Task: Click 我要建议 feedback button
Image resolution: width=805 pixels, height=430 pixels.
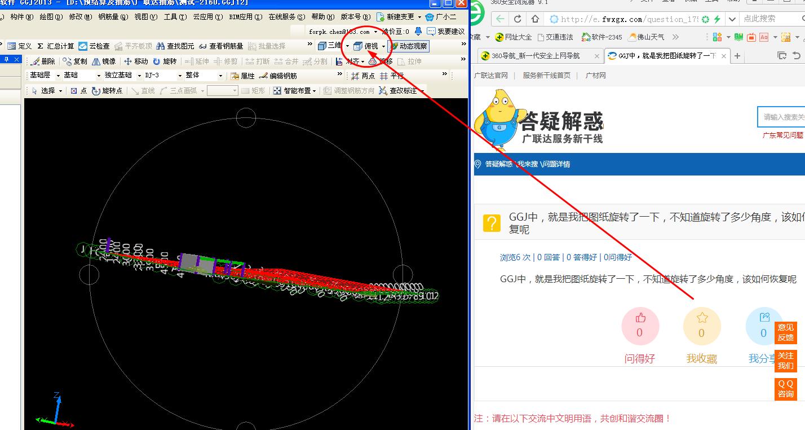Action: (x=446, y=32)
